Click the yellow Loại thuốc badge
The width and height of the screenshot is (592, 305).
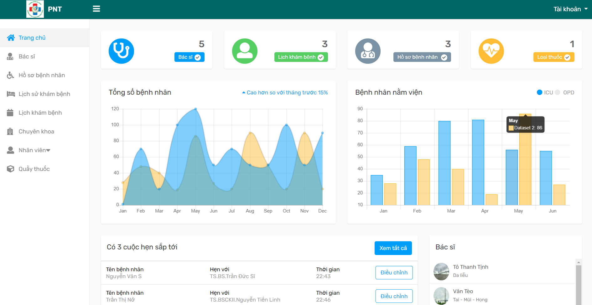coord(554,57)
